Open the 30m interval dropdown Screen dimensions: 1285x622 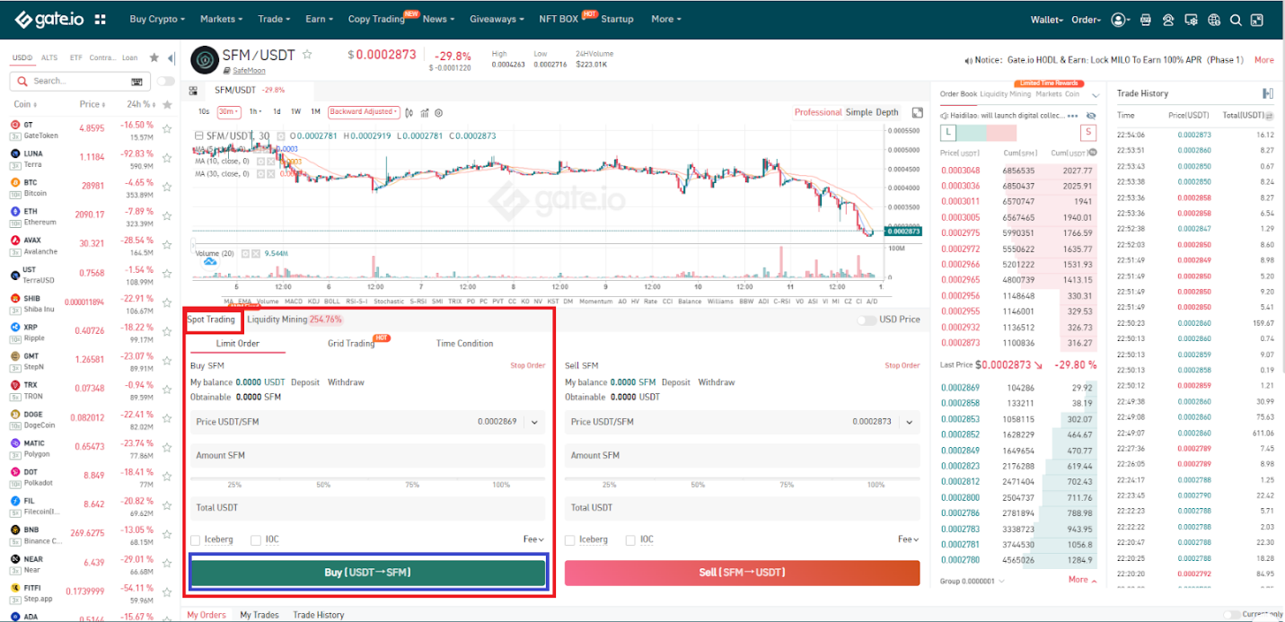(230, 112)
